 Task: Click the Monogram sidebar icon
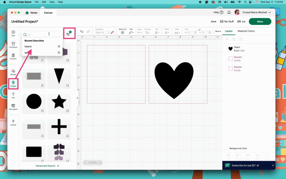coord(13,107)
